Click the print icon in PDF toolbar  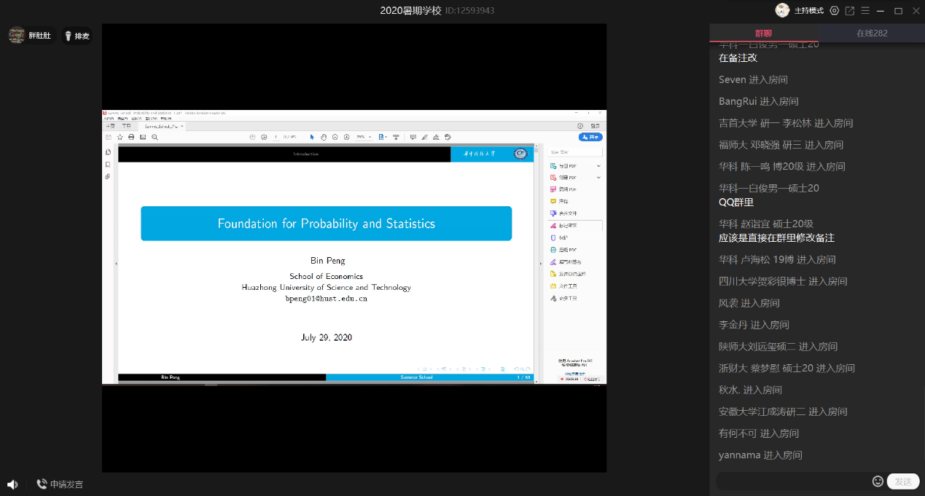tap(131, 137)
